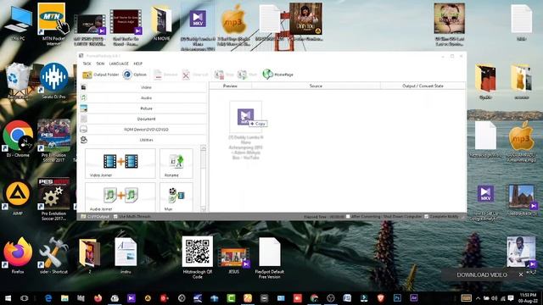Select the This PC desktop icon
543x305 pixels.
18,23
